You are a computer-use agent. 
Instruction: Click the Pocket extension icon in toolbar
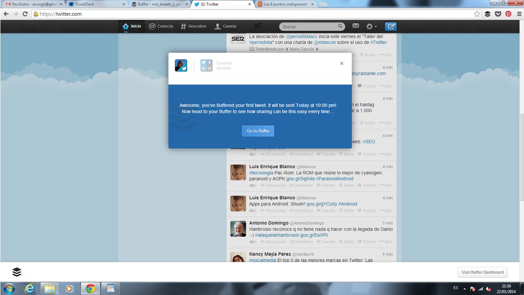point(498,14)
